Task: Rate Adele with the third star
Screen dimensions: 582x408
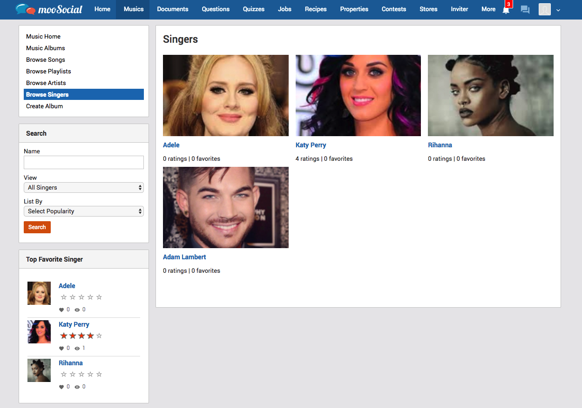Action: [81, 297]
